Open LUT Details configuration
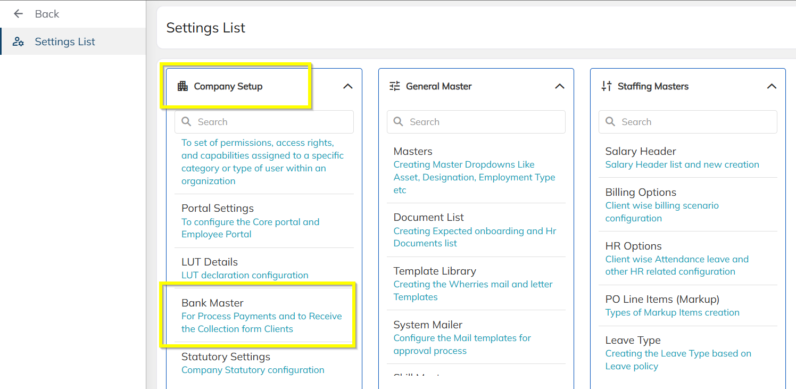 [210, 262]
